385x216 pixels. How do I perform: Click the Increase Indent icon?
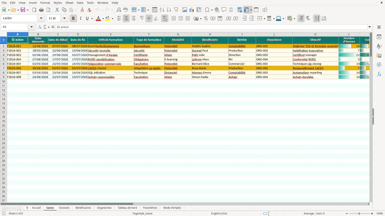[x=244, y=19]
